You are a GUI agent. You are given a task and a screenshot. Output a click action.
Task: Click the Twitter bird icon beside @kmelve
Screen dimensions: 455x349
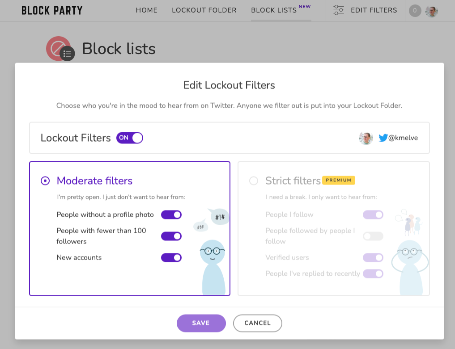coord(383,138)
